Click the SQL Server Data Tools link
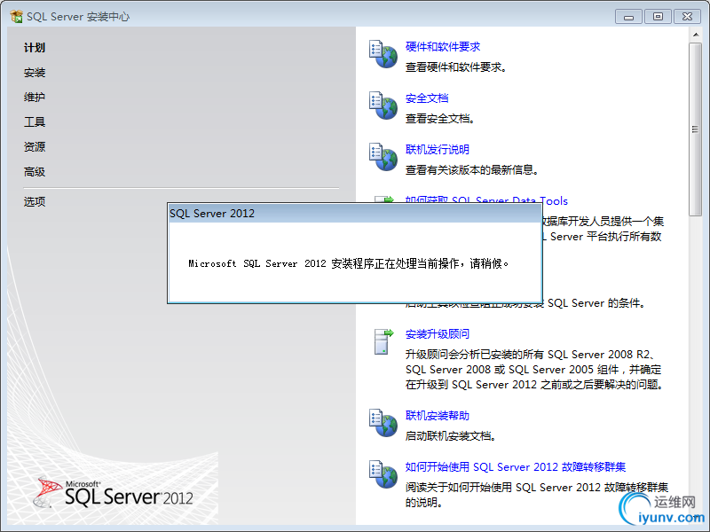710x532 pixels. tap(486, 199)
